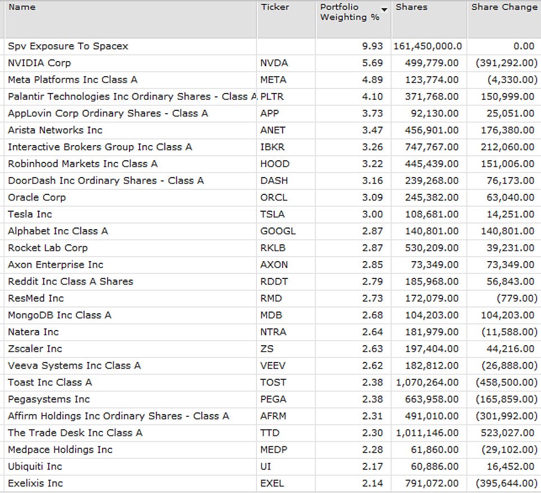Click the MDB ticker cell

tap(271, 315)
